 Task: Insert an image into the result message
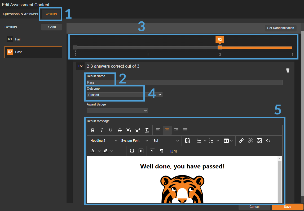point(259,141)
